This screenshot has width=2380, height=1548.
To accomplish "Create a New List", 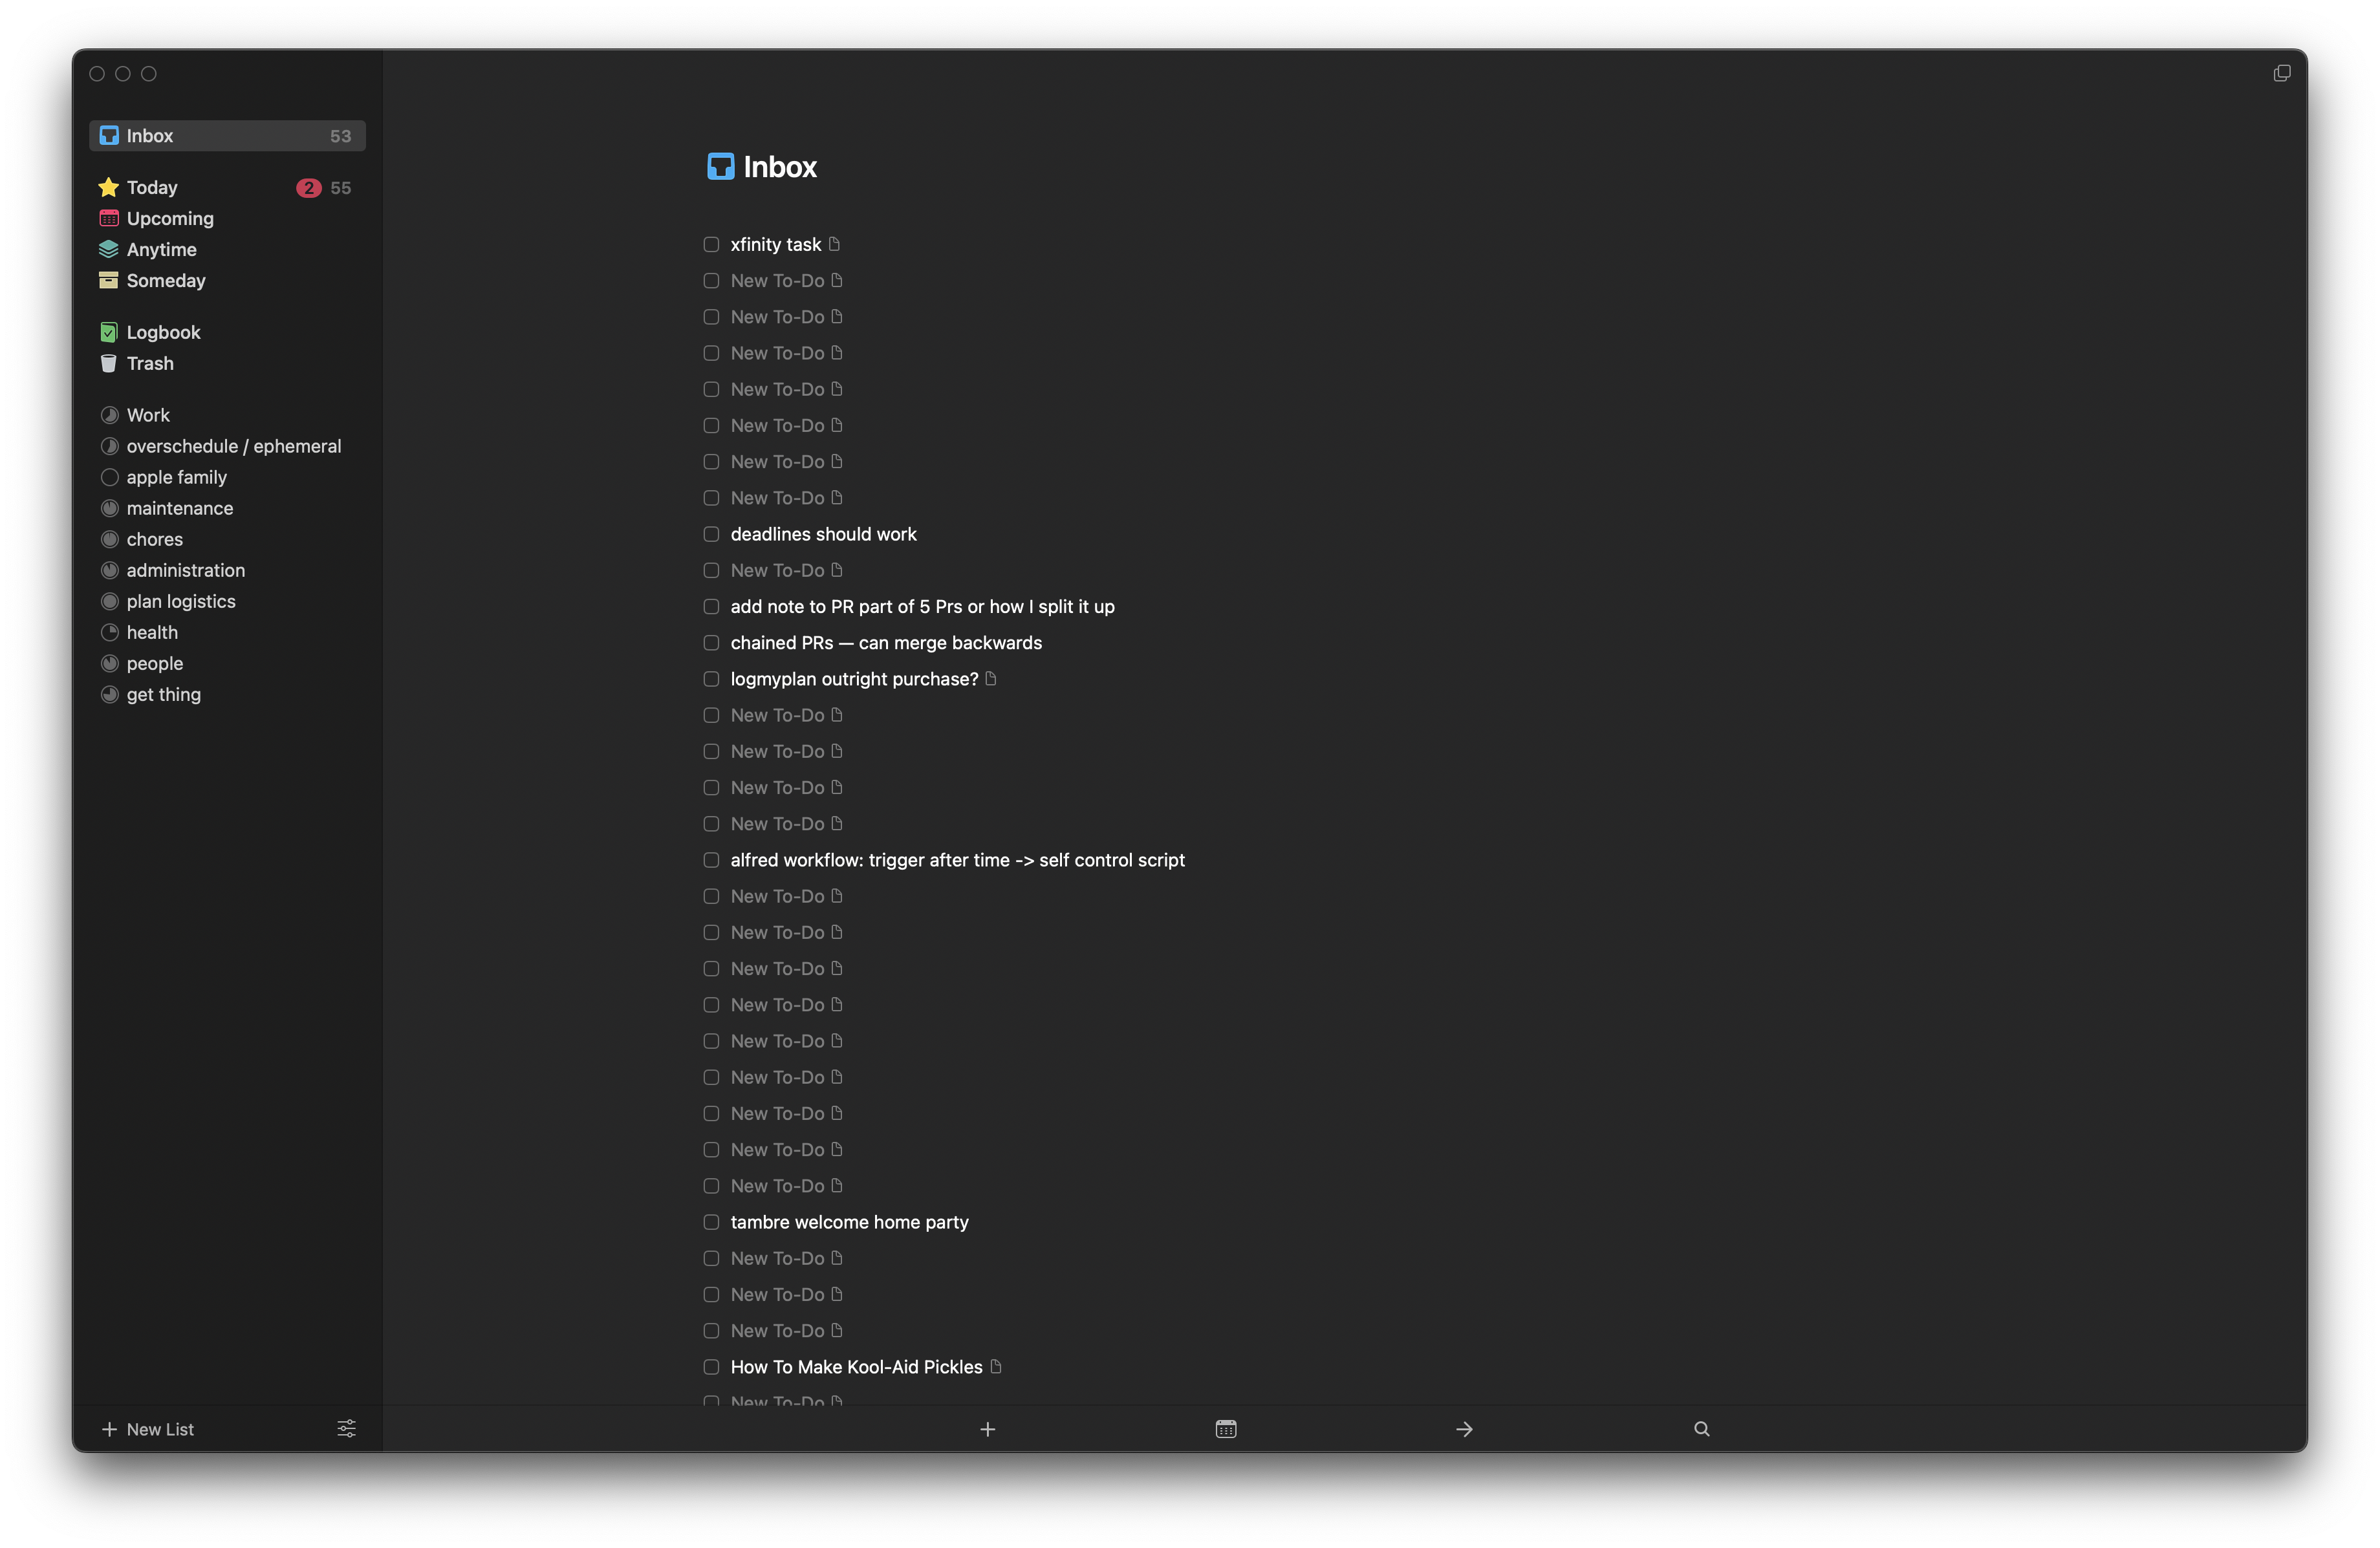I will coord(150,1429).
